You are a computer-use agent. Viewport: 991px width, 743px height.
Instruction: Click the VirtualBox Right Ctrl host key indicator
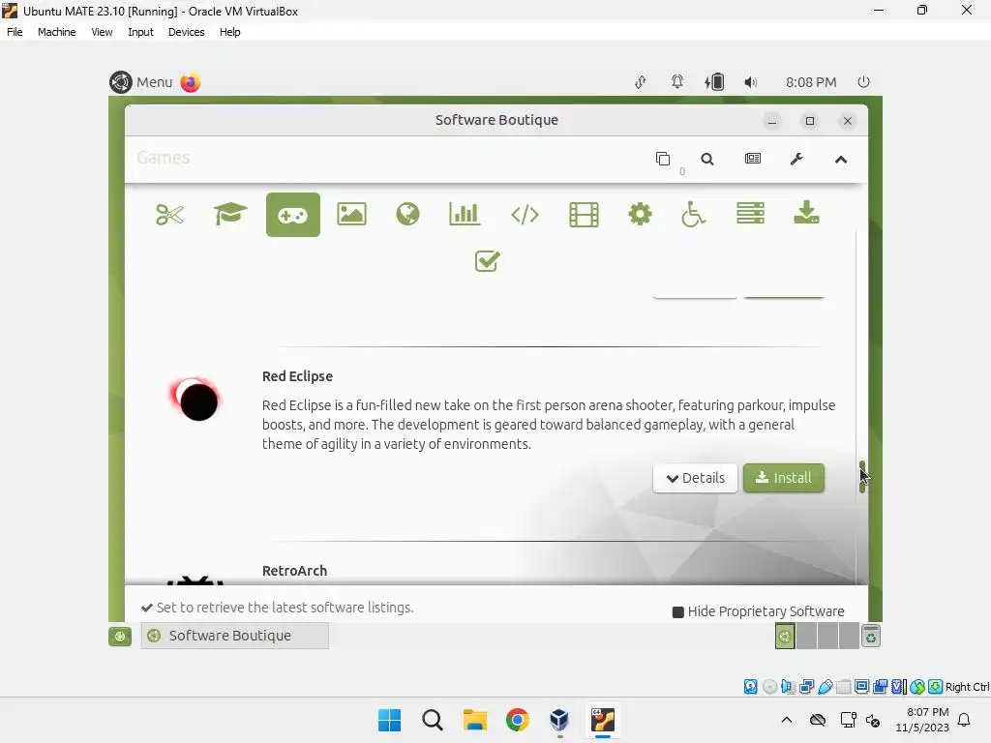[967, 687]
